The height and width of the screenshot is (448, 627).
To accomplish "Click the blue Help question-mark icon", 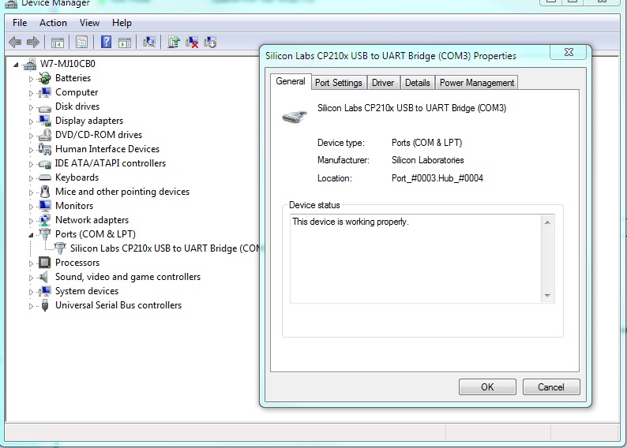I will tap(106, 42).
